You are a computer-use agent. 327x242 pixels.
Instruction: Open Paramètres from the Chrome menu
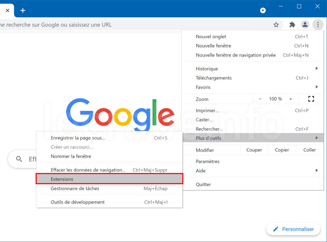pyautogui.click(x=253, y=161)
